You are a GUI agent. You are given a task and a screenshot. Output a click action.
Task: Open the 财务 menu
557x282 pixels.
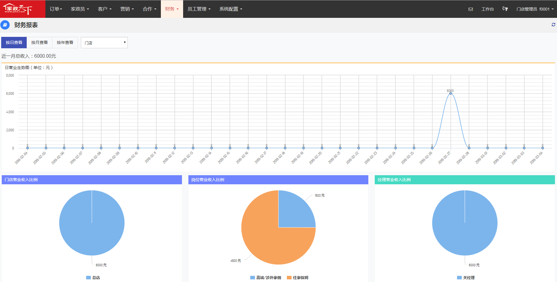172,9
